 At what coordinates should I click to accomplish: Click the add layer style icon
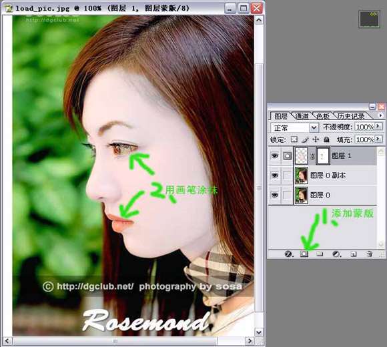pyautogui.click(x=288, y=254)
